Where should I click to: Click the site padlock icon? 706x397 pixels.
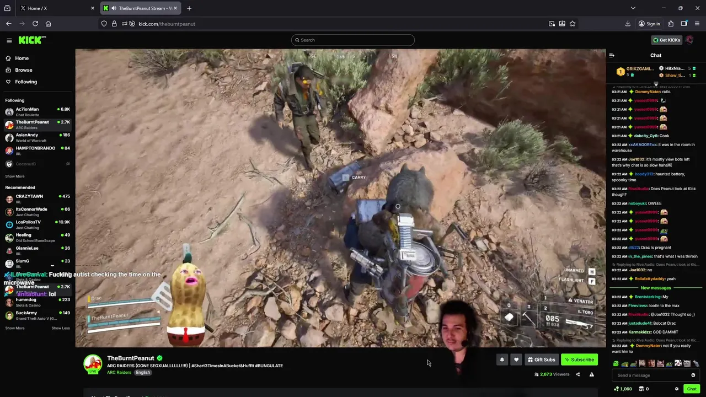(x=114, y=24)
